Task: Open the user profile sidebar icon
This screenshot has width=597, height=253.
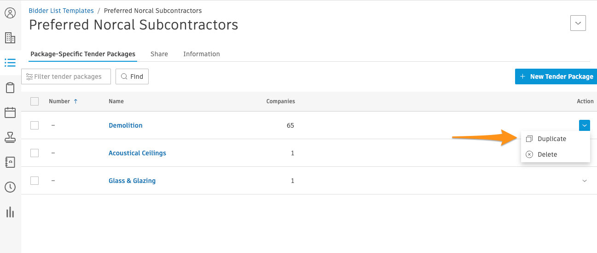Action: pos(10,13)
